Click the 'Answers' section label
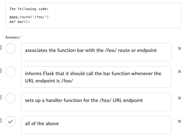This screenshot has height=140, width=186. [x=12, y=37]
